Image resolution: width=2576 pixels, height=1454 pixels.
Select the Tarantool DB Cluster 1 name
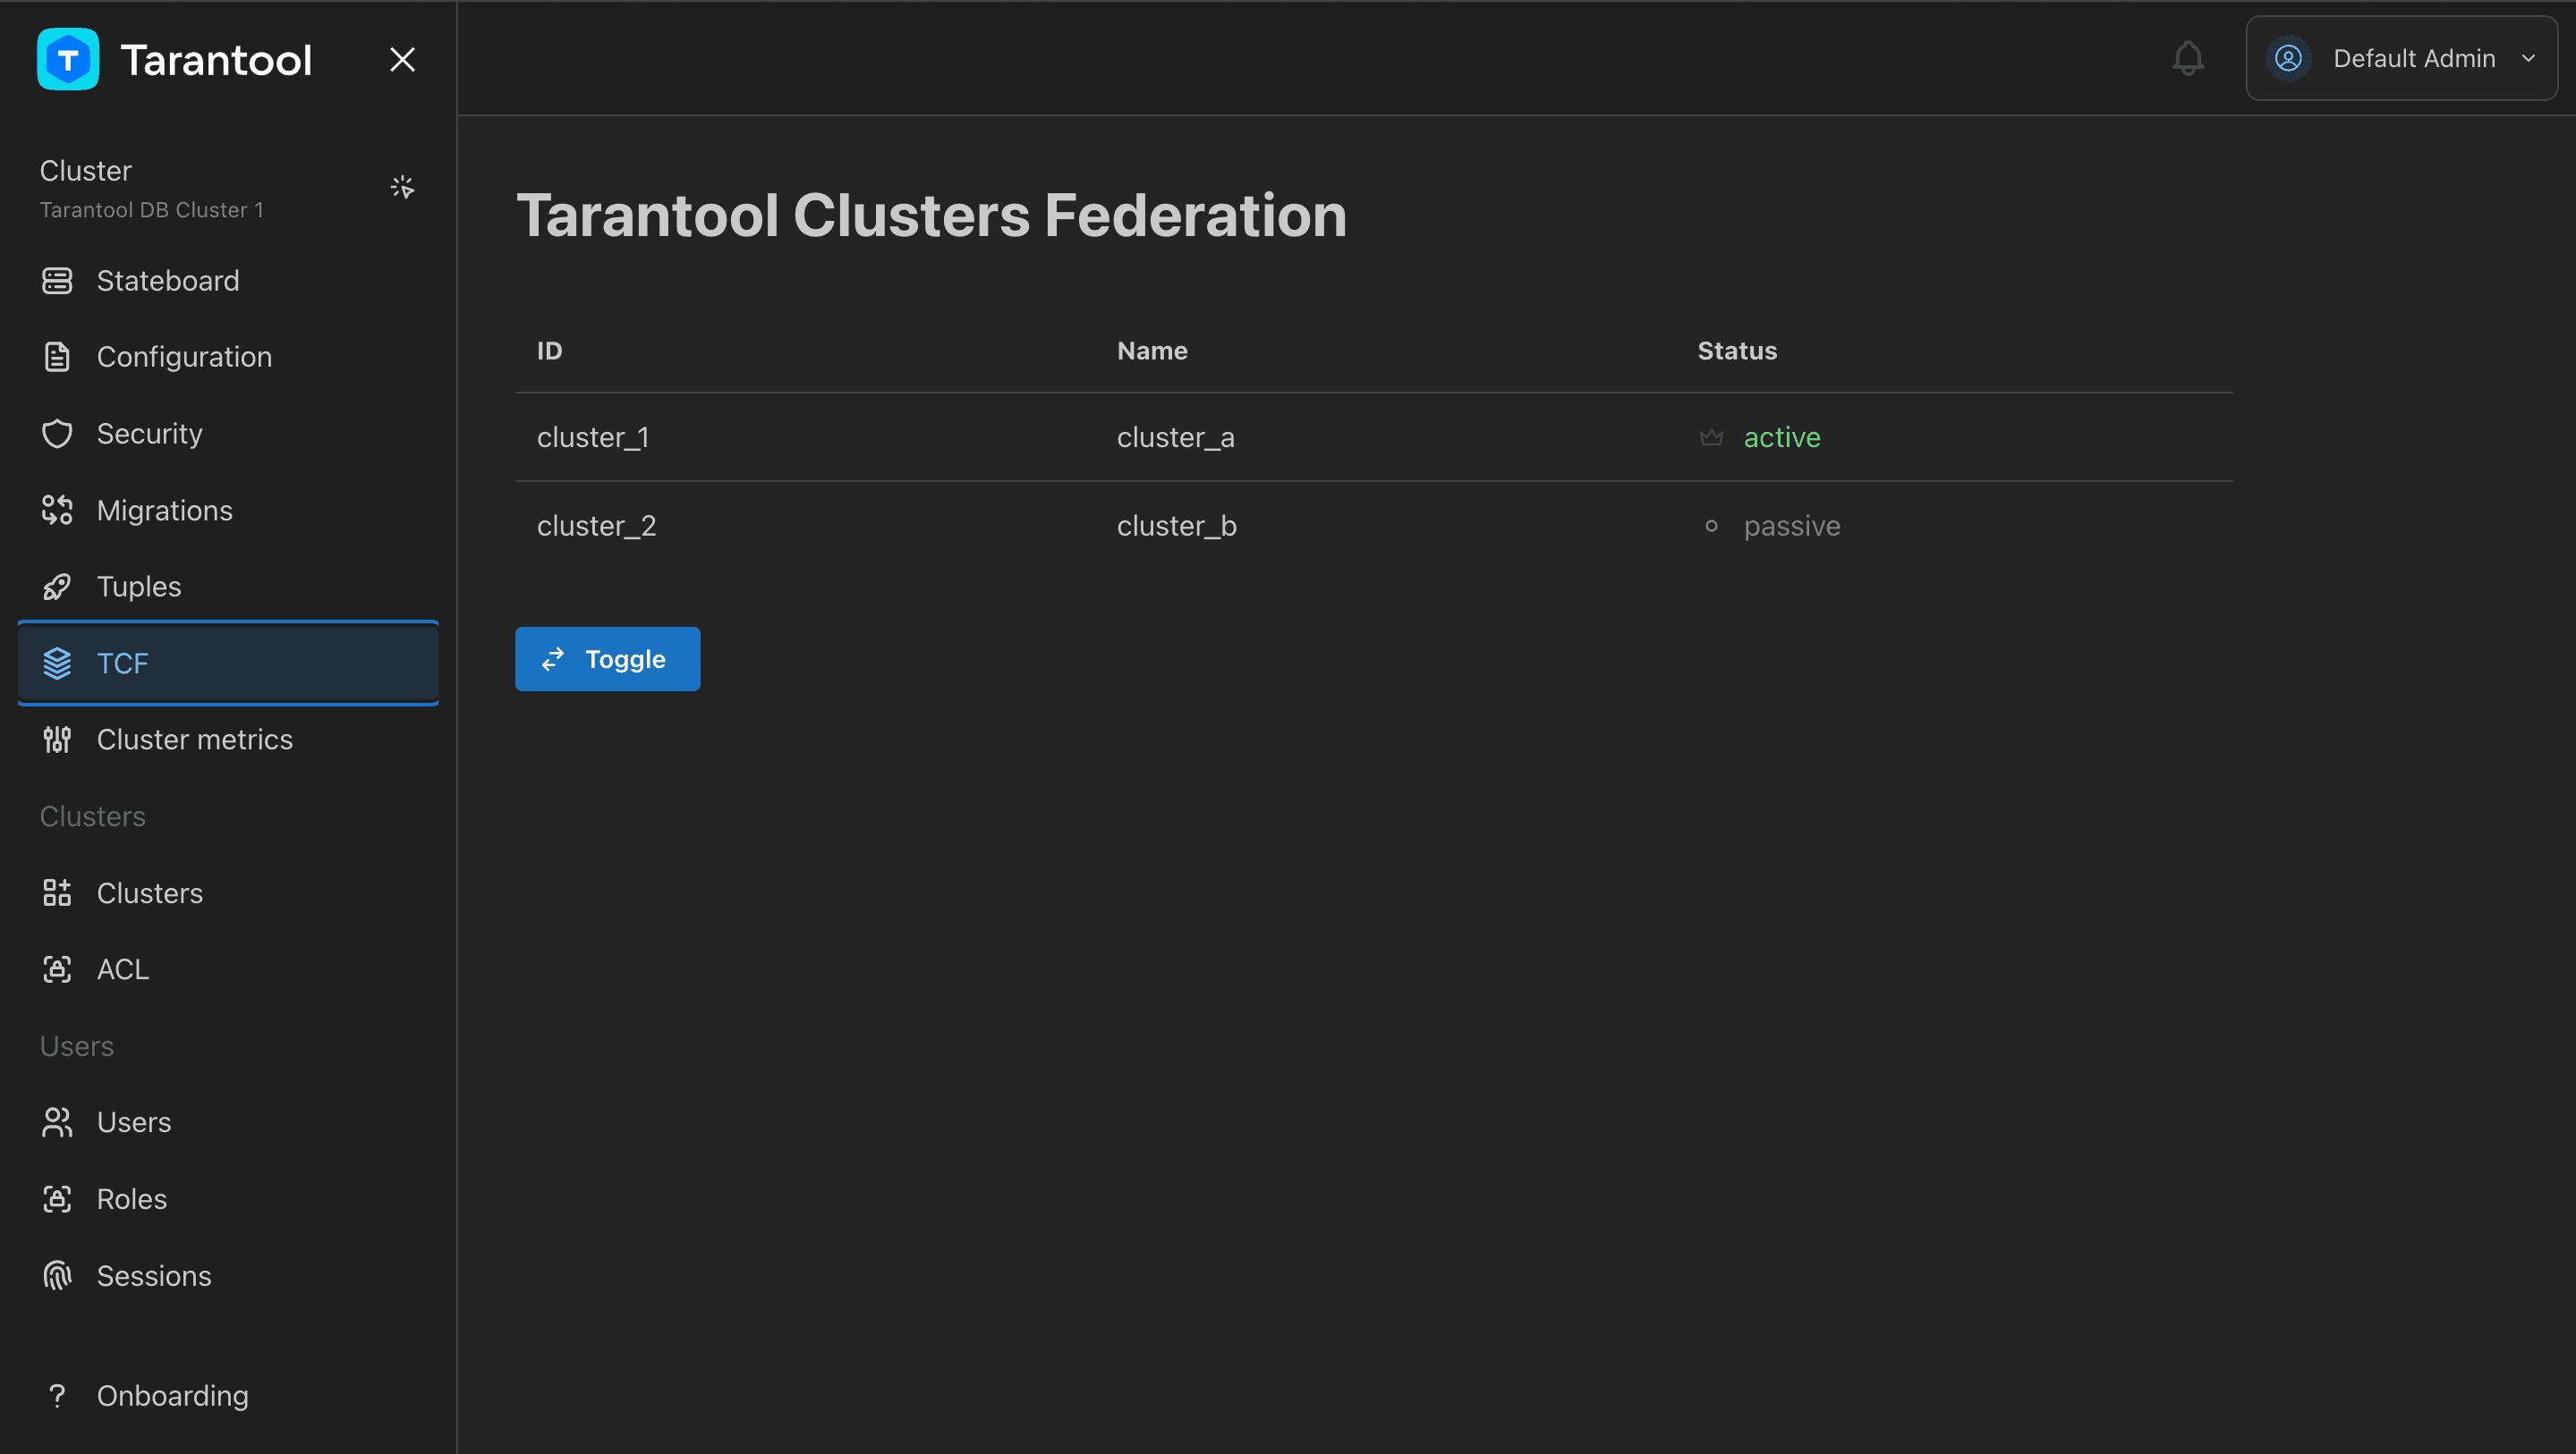152,210
